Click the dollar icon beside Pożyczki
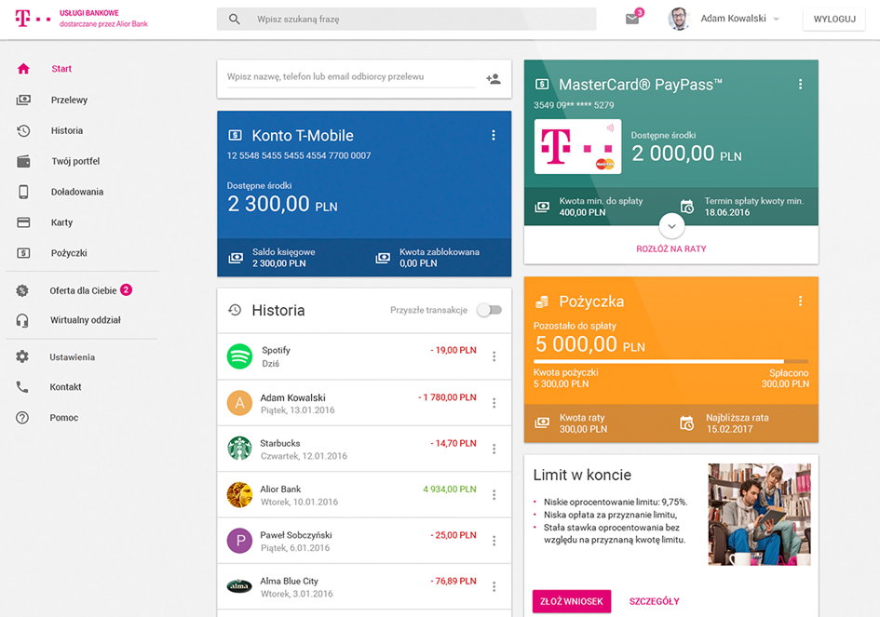Viewport: 880px width, 617px height. (x=23, y=253)
